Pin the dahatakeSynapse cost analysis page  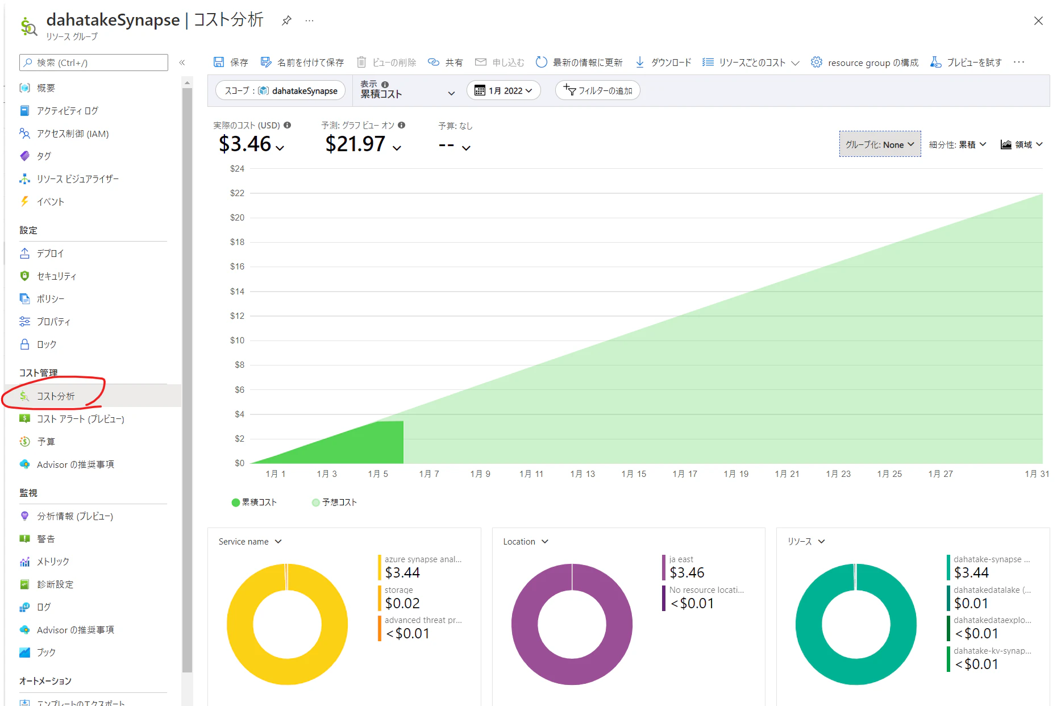(287, 20)
